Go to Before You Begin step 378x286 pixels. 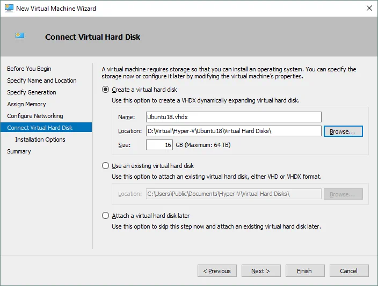pyautogui.click(x=29, y=69)
